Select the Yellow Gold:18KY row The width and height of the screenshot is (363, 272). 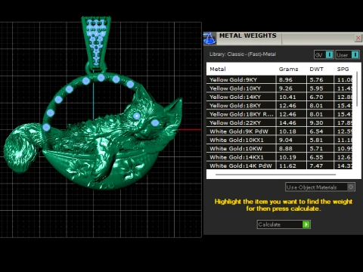click(279, 106)
